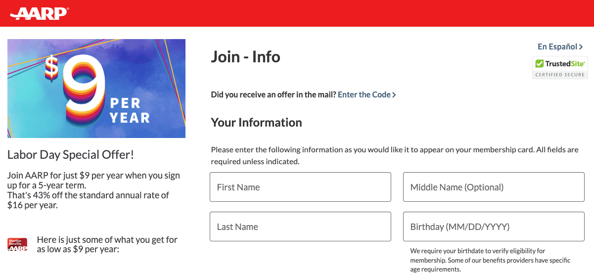The height and width of the screenshot is (274, 594).
Task: Click the Member Benefits AARP card icon
Action: coord(17,244)
